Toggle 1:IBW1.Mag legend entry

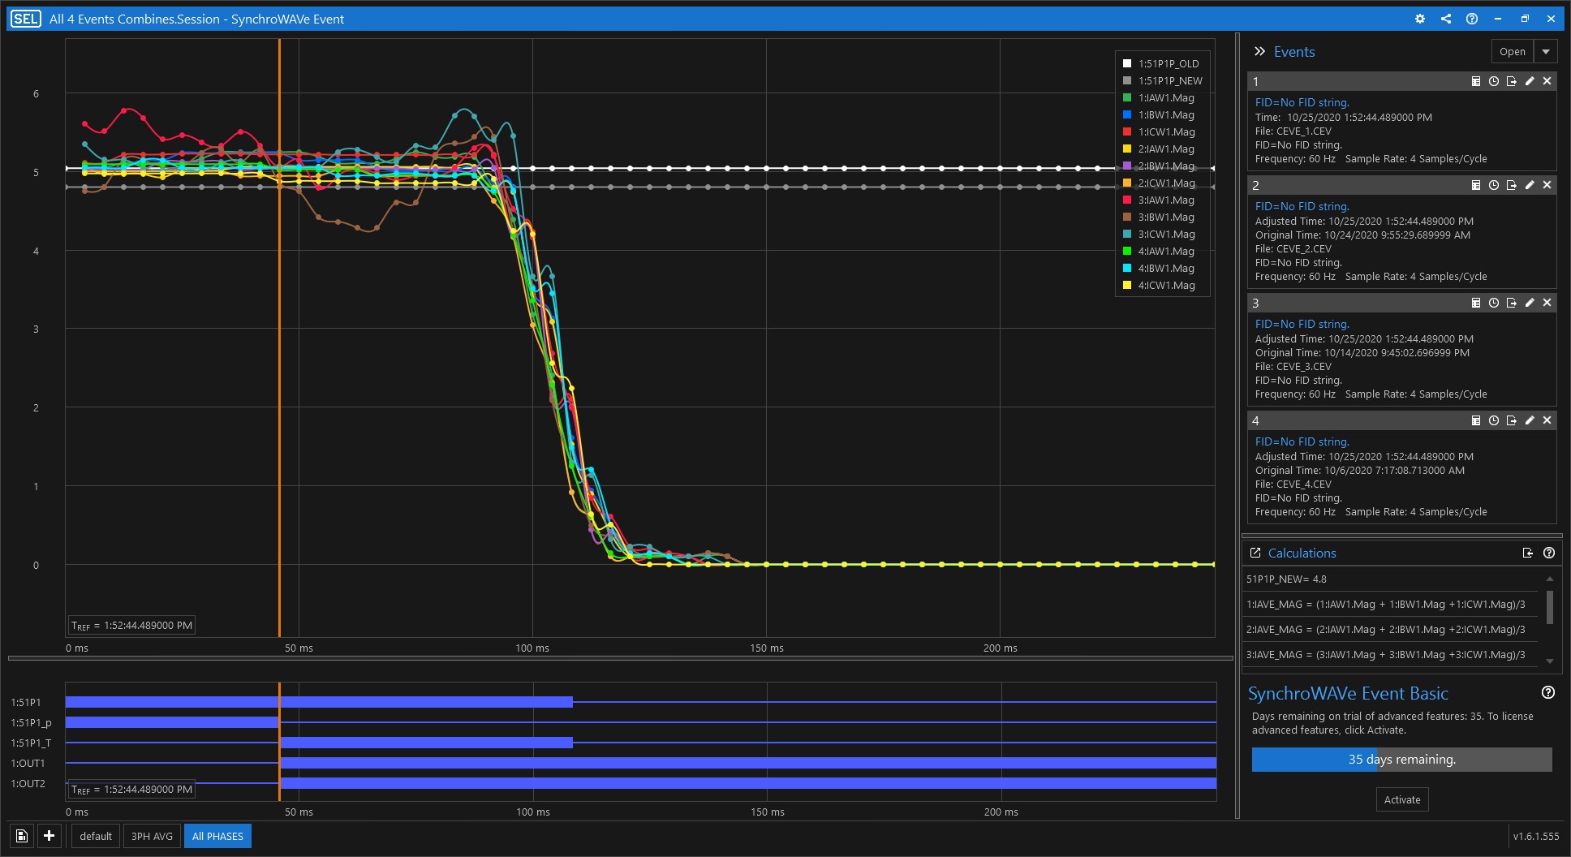(x=1159, y=114)
